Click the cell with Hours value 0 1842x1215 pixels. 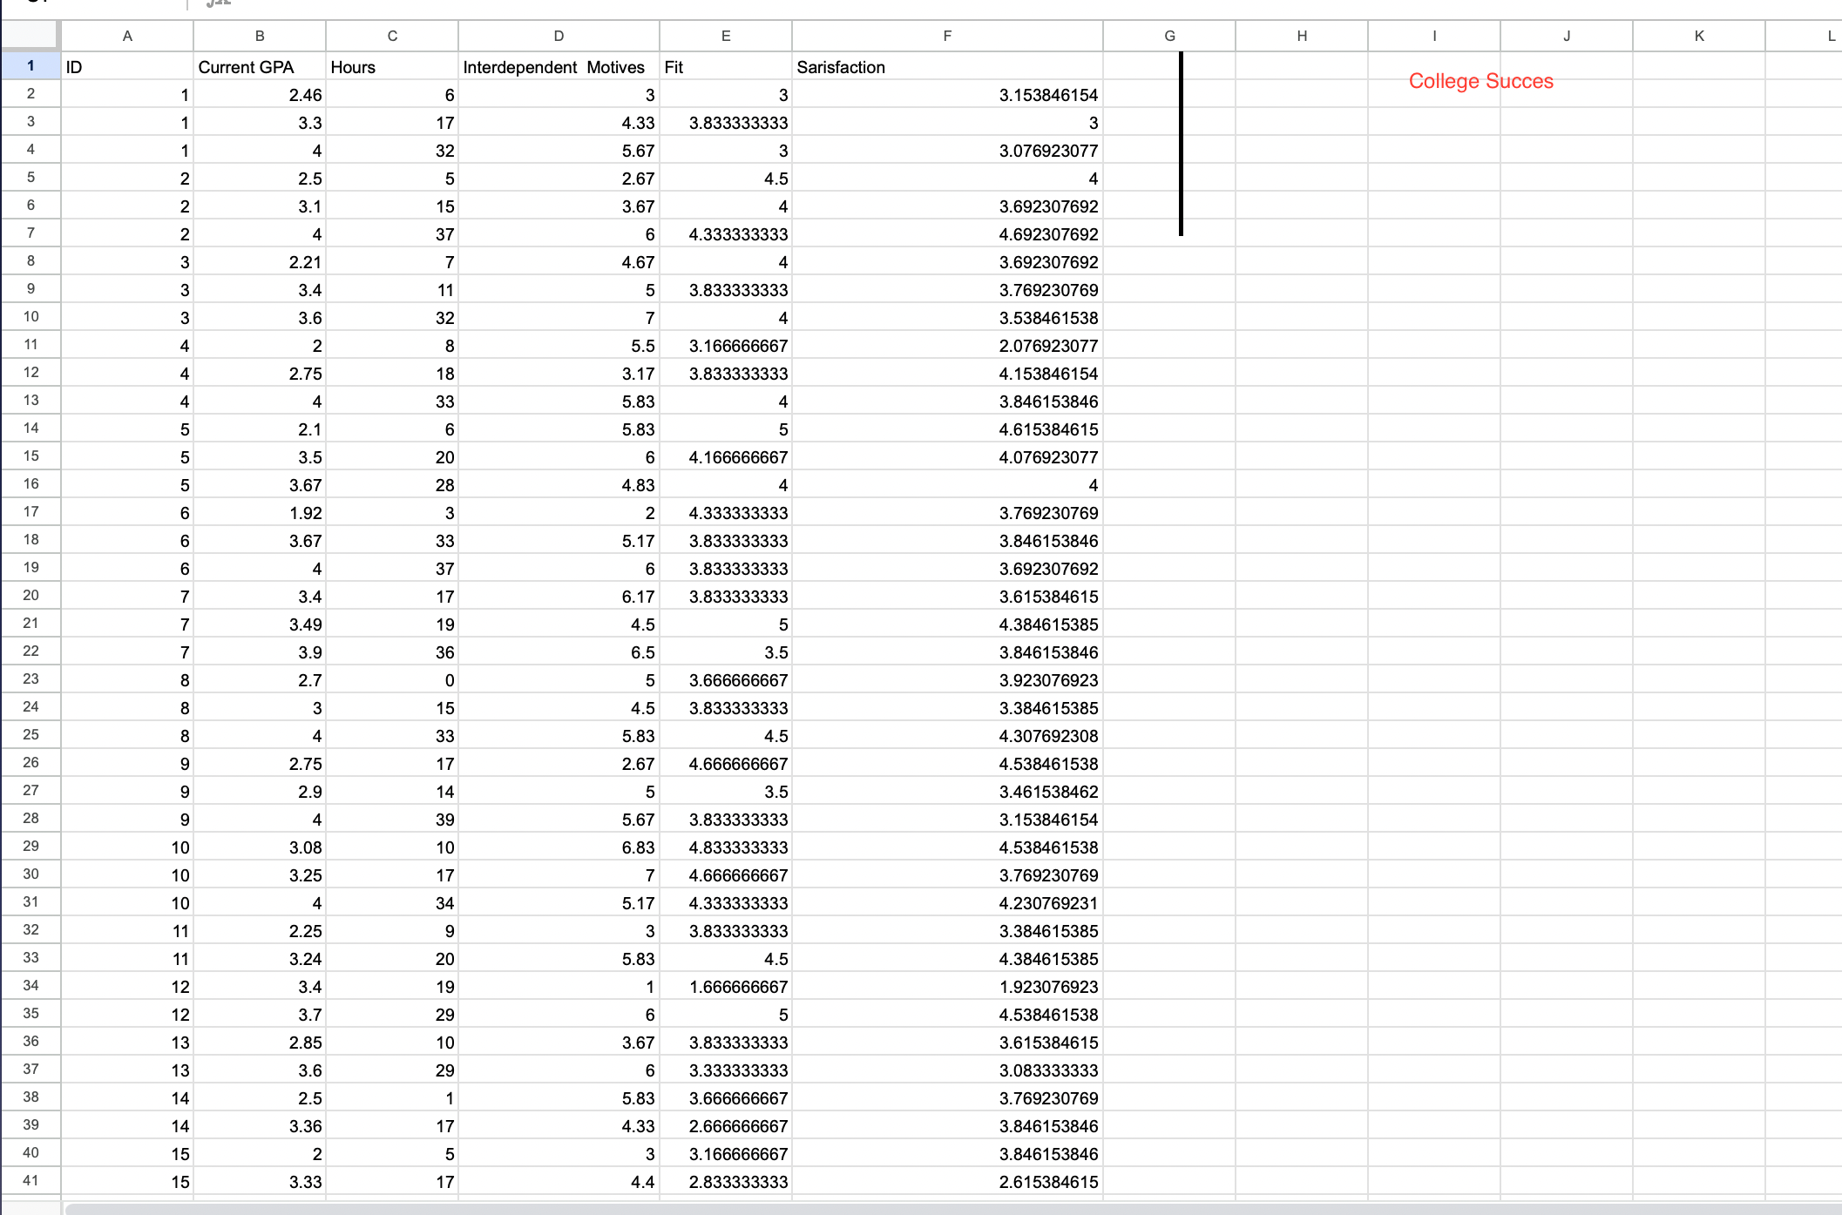point(391,679)
